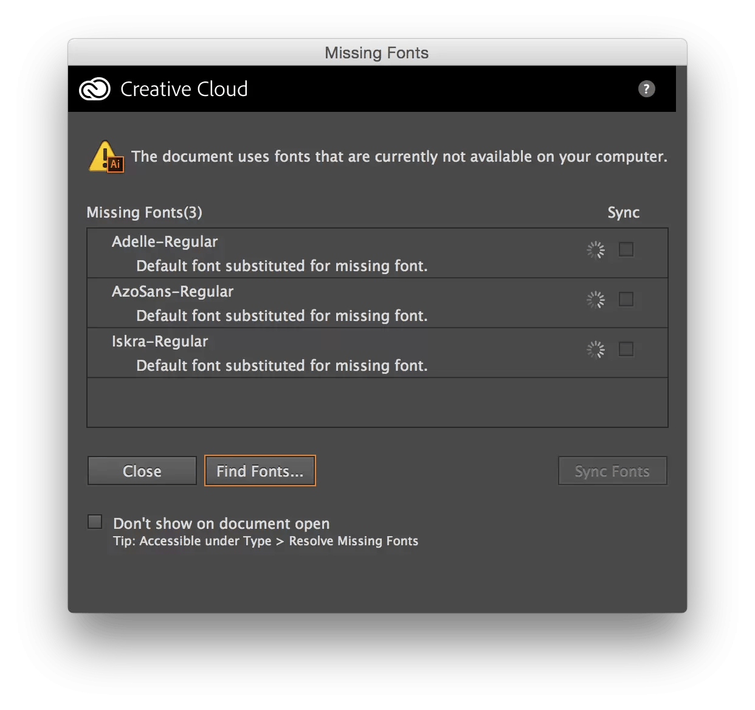Check the Sync box for AzoSans-Regular

tap(626, 299)
